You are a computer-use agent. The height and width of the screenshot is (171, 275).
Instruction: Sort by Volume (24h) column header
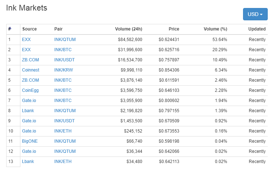pos(129,29)
